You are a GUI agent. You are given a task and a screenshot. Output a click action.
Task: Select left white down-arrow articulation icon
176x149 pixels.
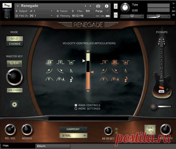click(71, 62)
